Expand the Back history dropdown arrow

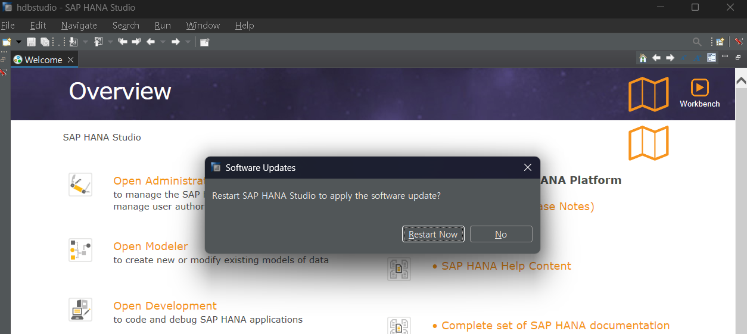163,42
